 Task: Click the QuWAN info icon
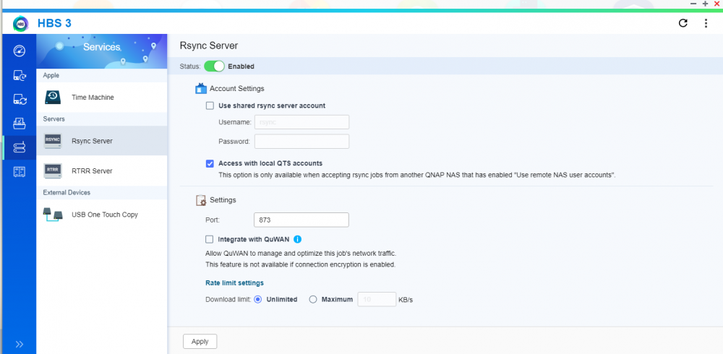tap(297, 239)
